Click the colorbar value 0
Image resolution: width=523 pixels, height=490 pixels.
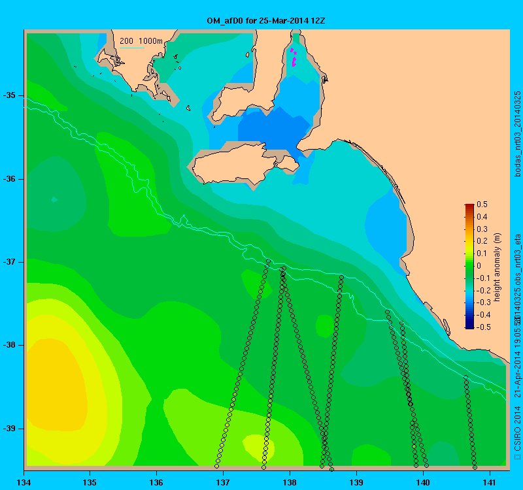pos(479,266)
